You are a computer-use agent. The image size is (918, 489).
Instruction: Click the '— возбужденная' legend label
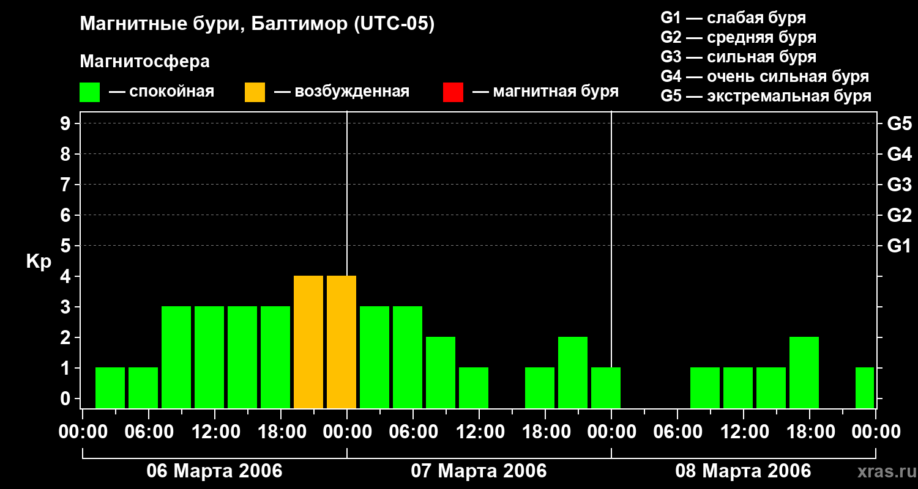[341, 92]
